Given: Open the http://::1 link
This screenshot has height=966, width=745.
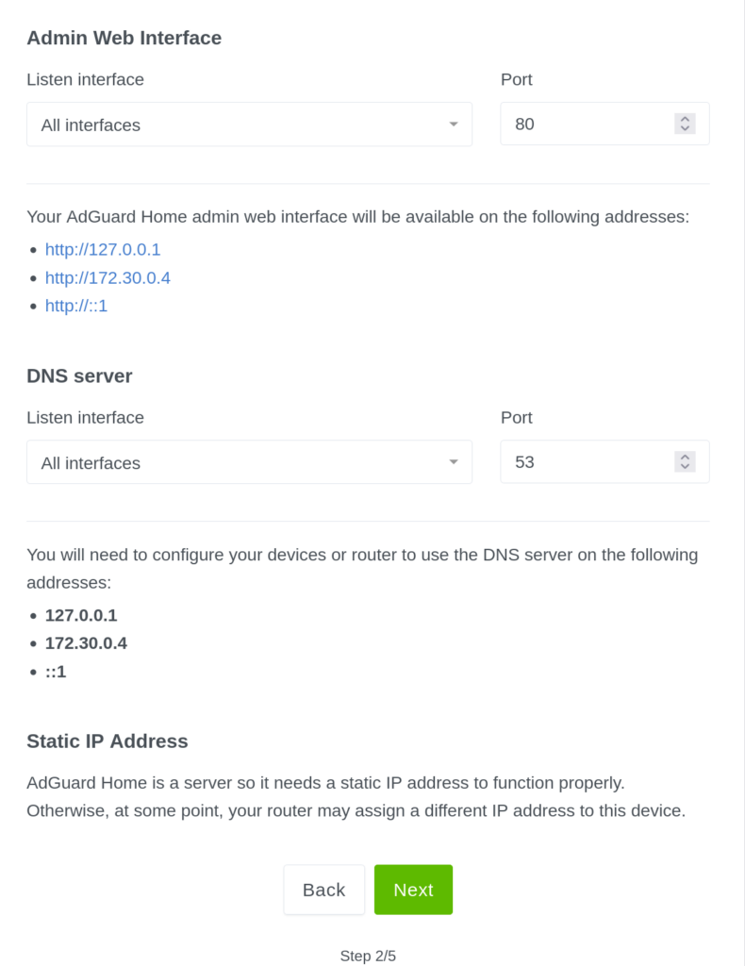Looking at the screenshot, I should click(76, 306).
